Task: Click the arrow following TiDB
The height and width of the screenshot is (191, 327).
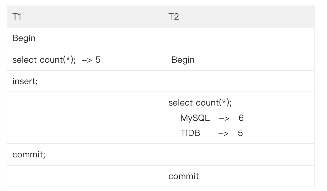Action: (223, 133)
